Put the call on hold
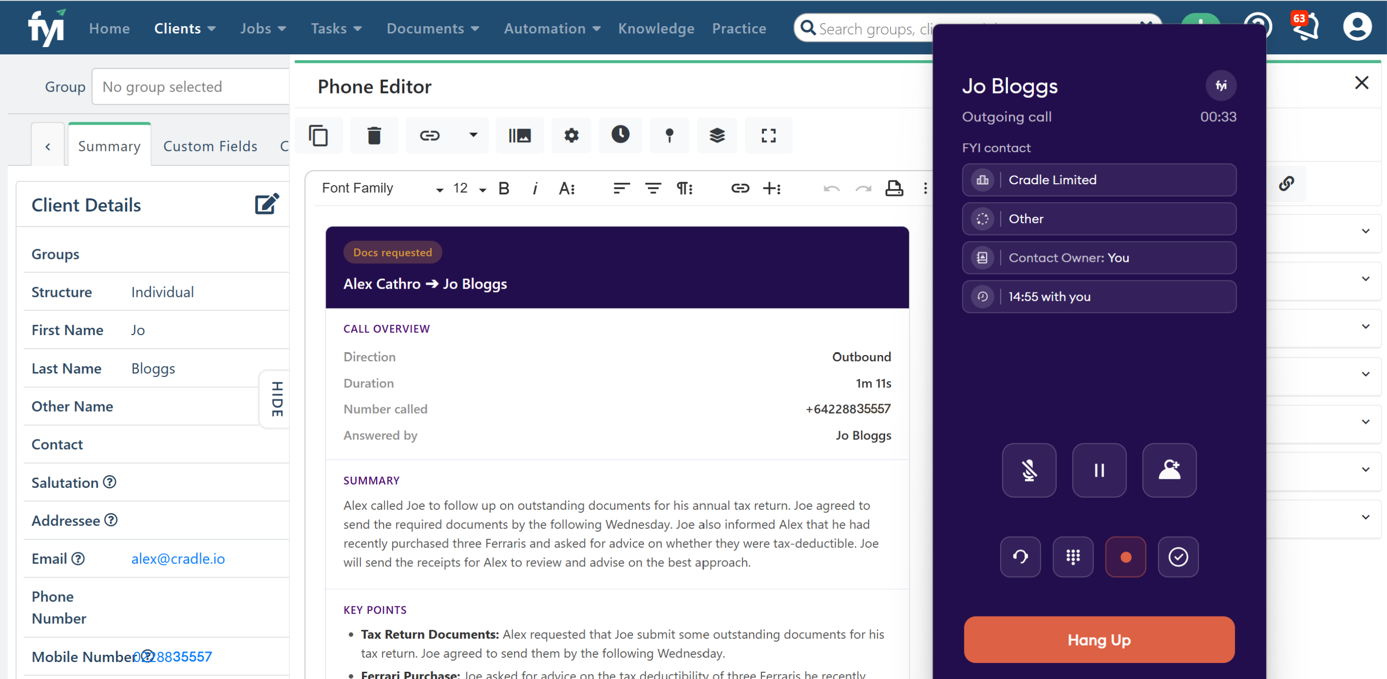This screenshot has height=679, width=1387. point(1099,470)
